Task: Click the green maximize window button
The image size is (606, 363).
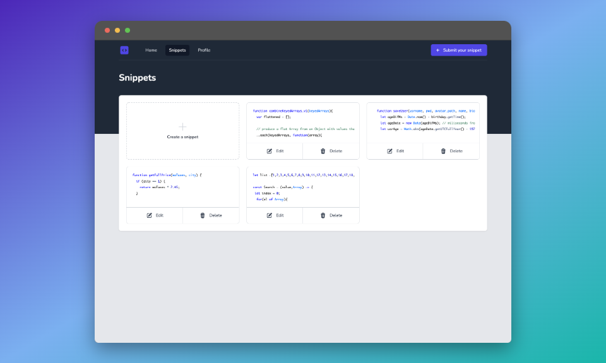Action: (x=128, y=30)
